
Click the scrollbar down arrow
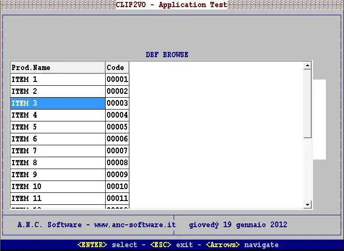tap(307, 205)
